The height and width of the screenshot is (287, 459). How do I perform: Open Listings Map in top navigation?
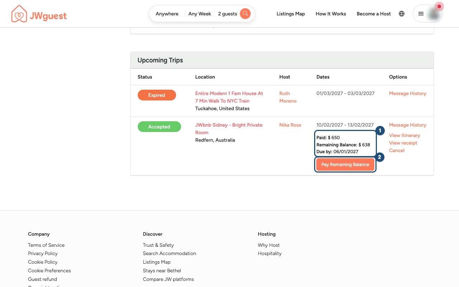(x=291, y=14)
